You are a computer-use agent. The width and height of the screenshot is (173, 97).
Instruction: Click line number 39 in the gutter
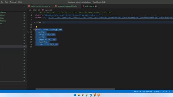(x=31, y=47)
